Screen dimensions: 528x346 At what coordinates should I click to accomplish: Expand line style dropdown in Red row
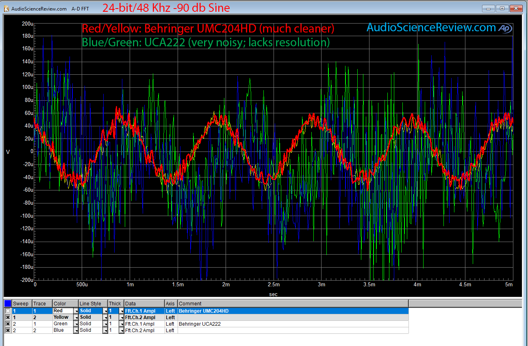tap(105, 311)
